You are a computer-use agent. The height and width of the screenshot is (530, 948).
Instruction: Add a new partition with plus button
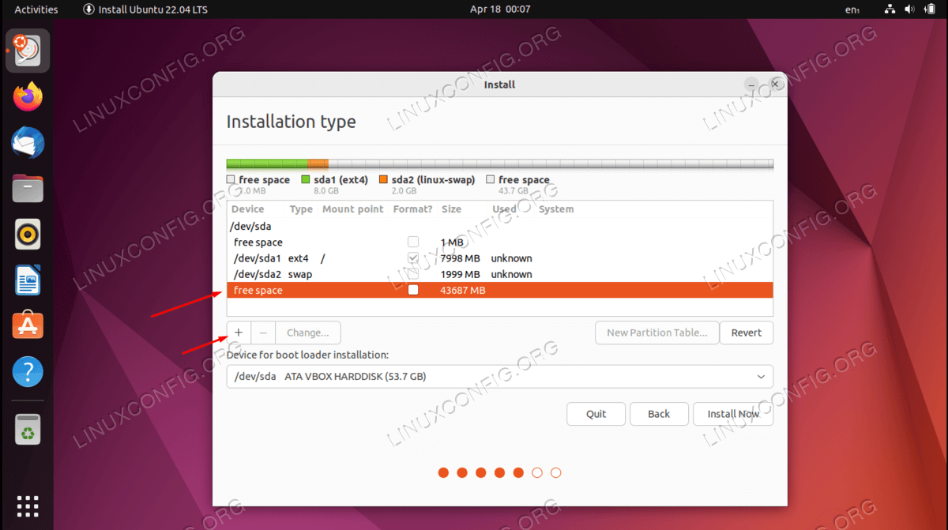pyautogui.click(x=239, y=333)
